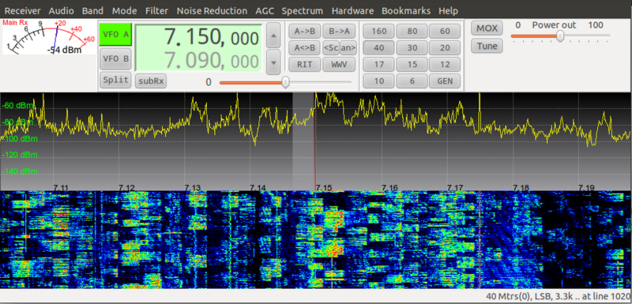This screenshot has width=632, height=304.
Task: Click the frequency down arrow button
Action: click(273, 62)
